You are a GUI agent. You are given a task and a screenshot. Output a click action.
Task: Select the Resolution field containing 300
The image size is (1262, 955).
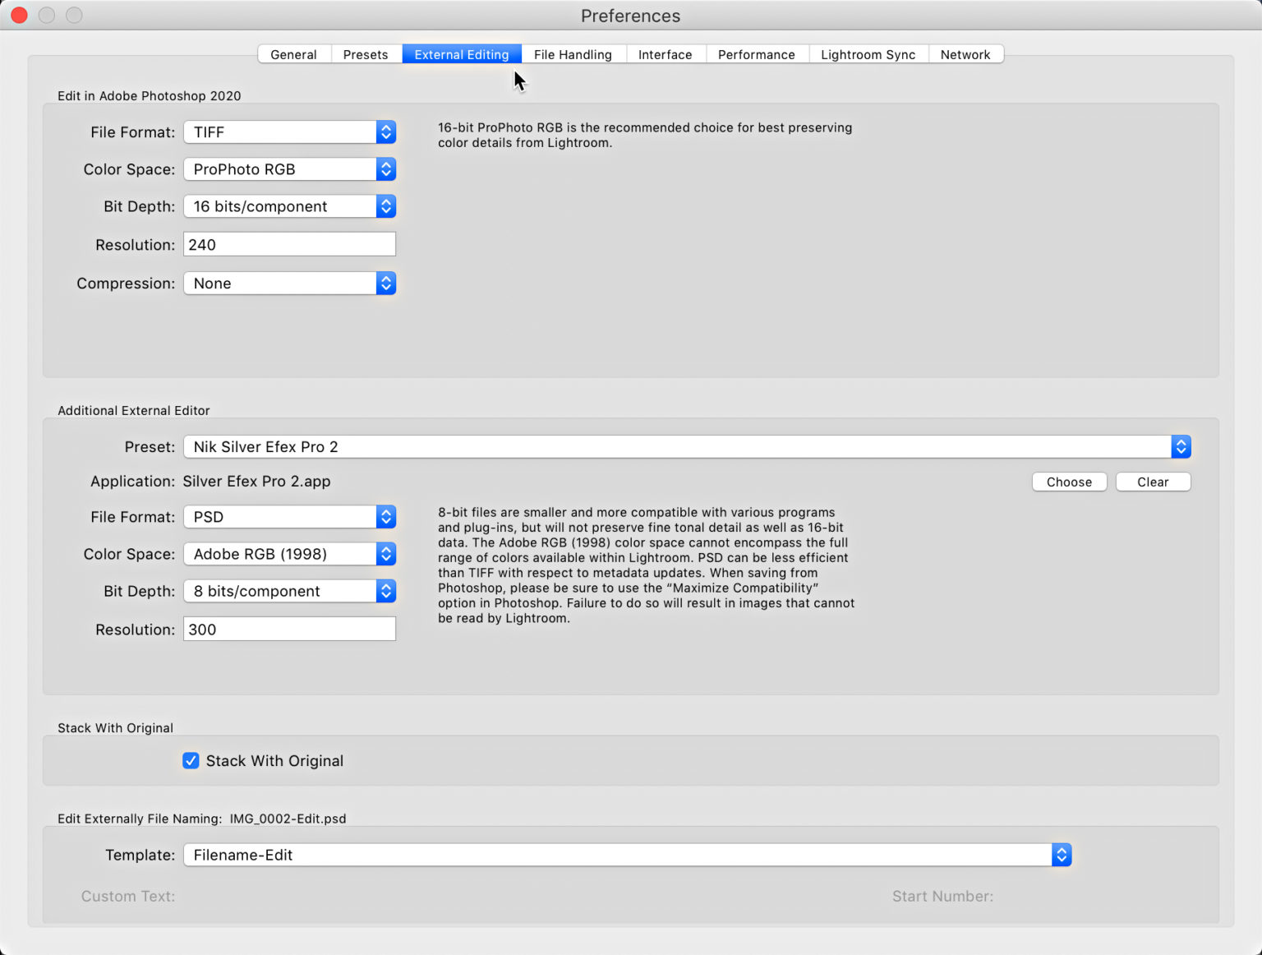(289, 629)
